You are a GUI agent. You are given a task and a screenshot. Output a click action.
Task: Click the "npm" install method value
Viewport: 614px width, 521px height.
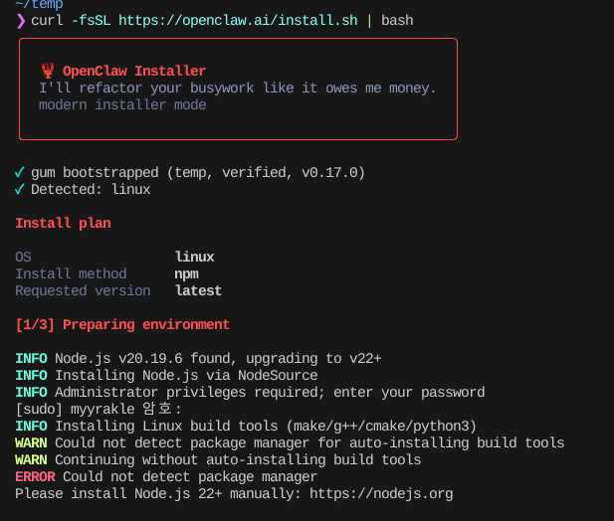coord(186,273)
